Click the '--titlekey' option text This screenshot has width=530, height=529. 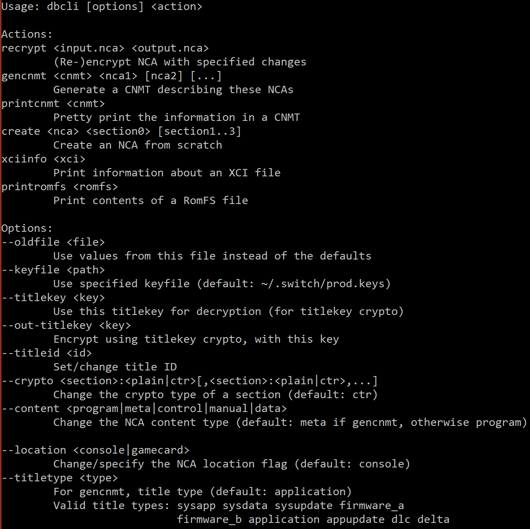[34, 298]
